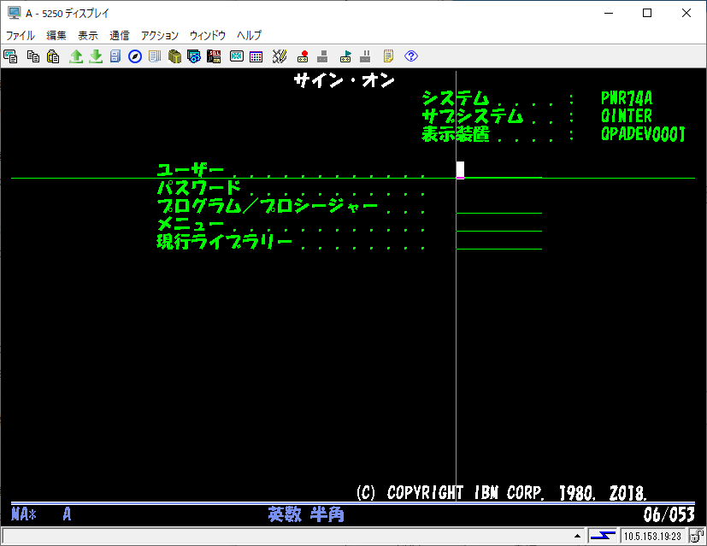Click the screen capture icon at the toolbar start
Image resolution: width=707 pixels, height=546 pixels.
(x=10, y=56)
